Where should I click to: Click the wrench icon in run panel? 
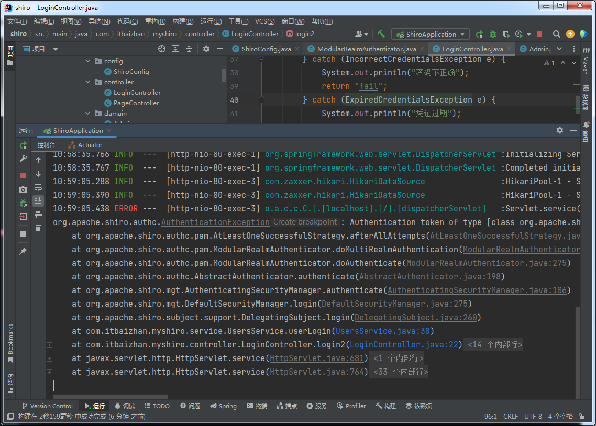pos(23,159)
